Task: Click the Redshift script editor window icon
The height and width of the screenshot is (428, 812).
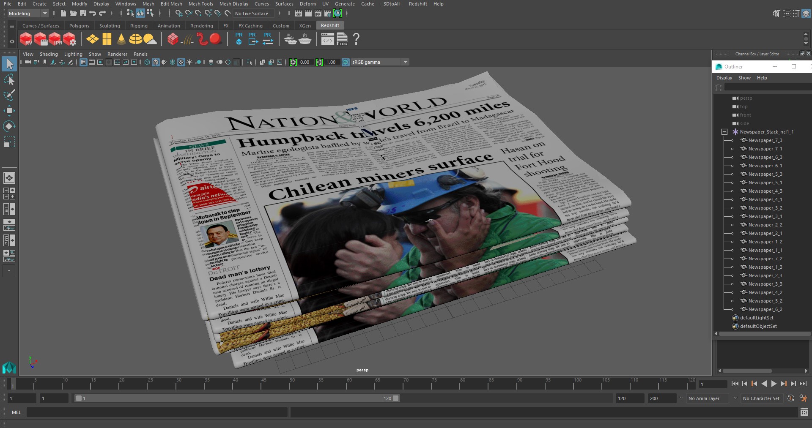Action: (x=327, y=39)
